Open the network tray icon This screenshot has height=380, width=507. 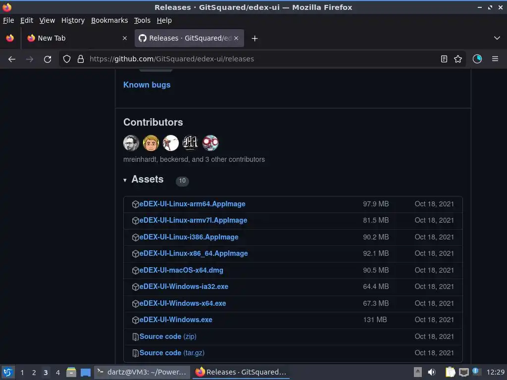[x=463, y=372]
